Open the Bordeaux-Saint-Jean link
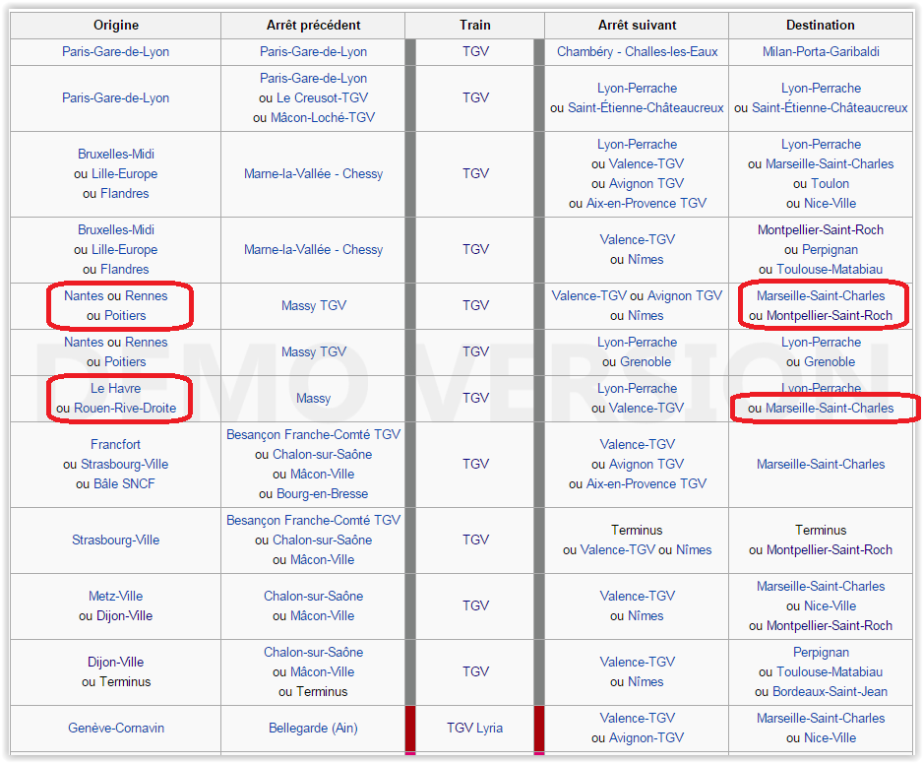 pyautogui.click(x=830, y=692)
